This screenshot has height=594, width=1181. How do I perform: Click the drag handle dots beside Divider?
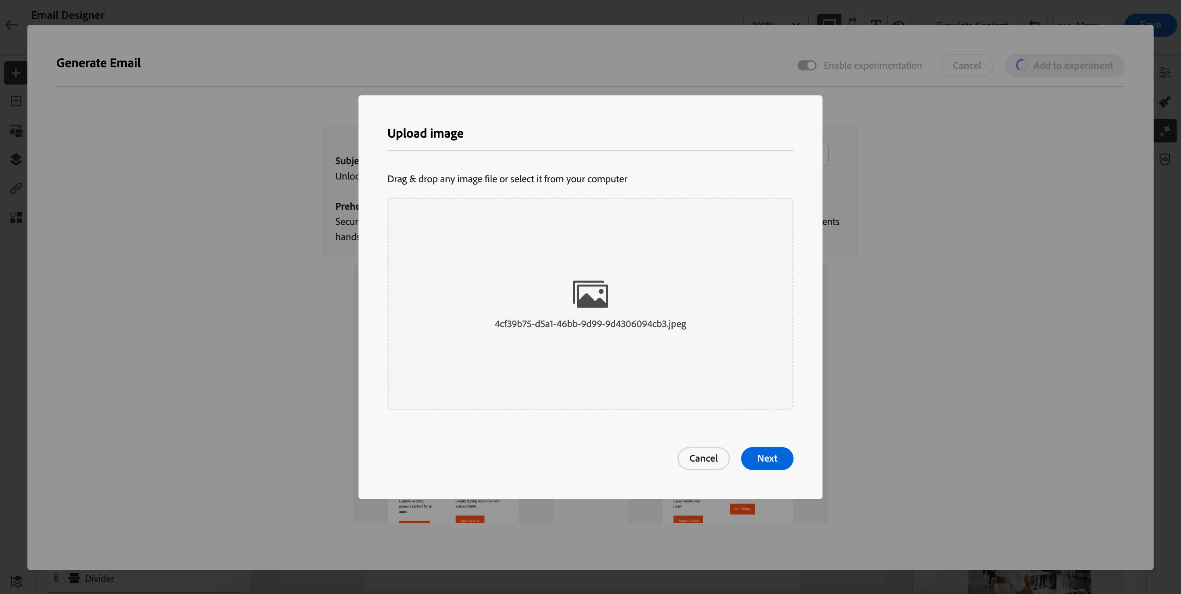(56, 577)
